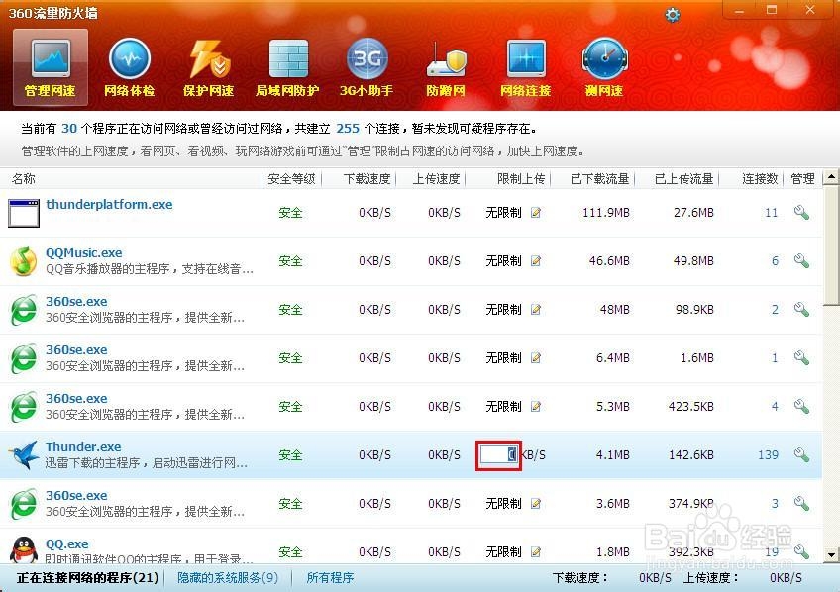Show 隐藏的系统服务(9) list
This screenshot has width=840, height=592.
[x=227, y=577]
